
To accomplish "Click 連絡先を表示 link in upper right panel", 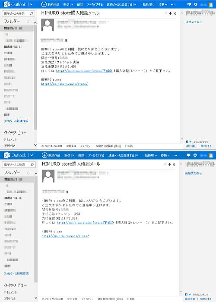I will coord(194,22).
